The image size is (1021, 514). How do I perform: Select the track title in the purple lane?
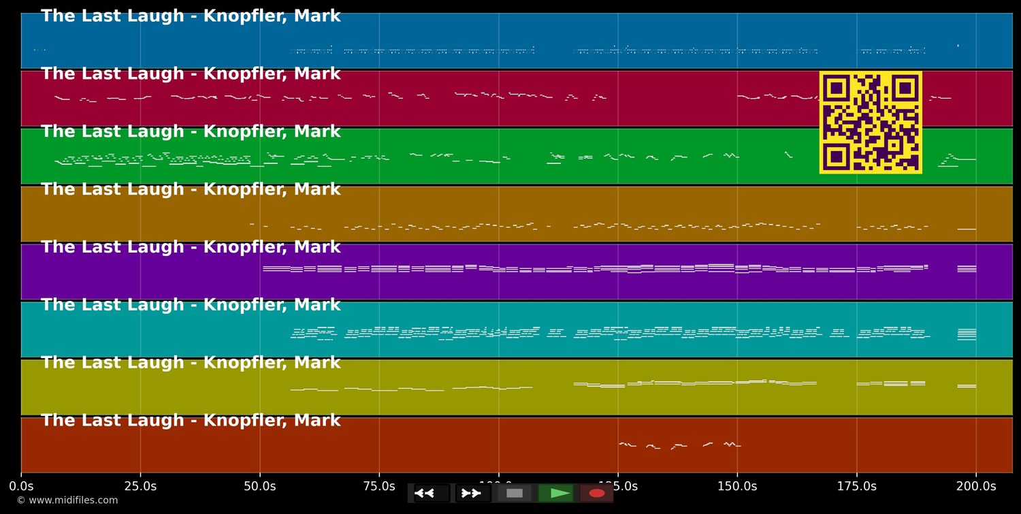191,247
